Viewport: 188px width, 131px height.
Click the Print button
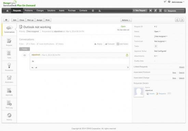(48, 20)
